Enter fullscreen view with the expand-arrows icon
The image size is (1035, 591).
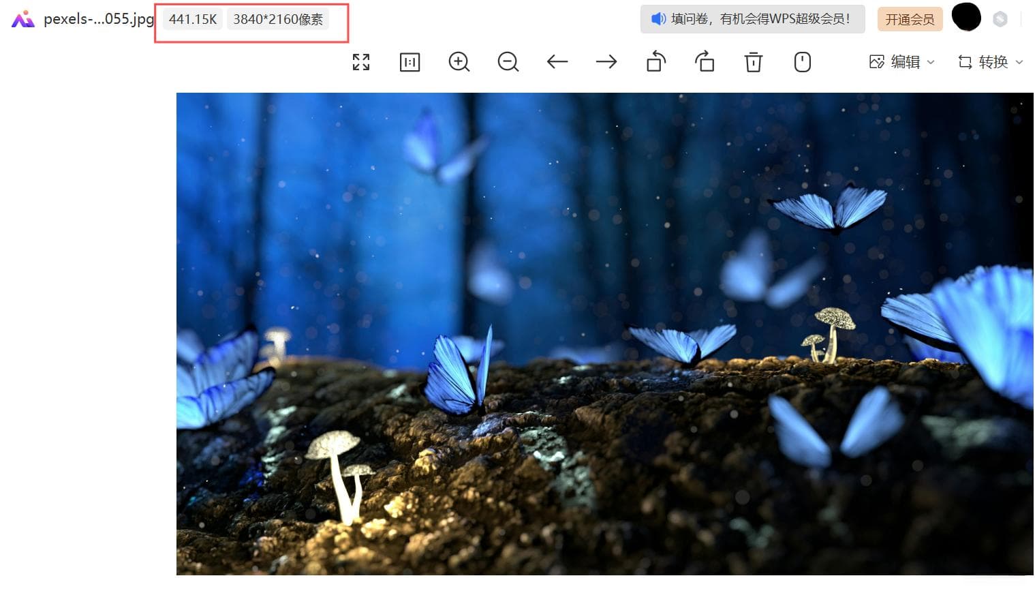click(361, 62)
